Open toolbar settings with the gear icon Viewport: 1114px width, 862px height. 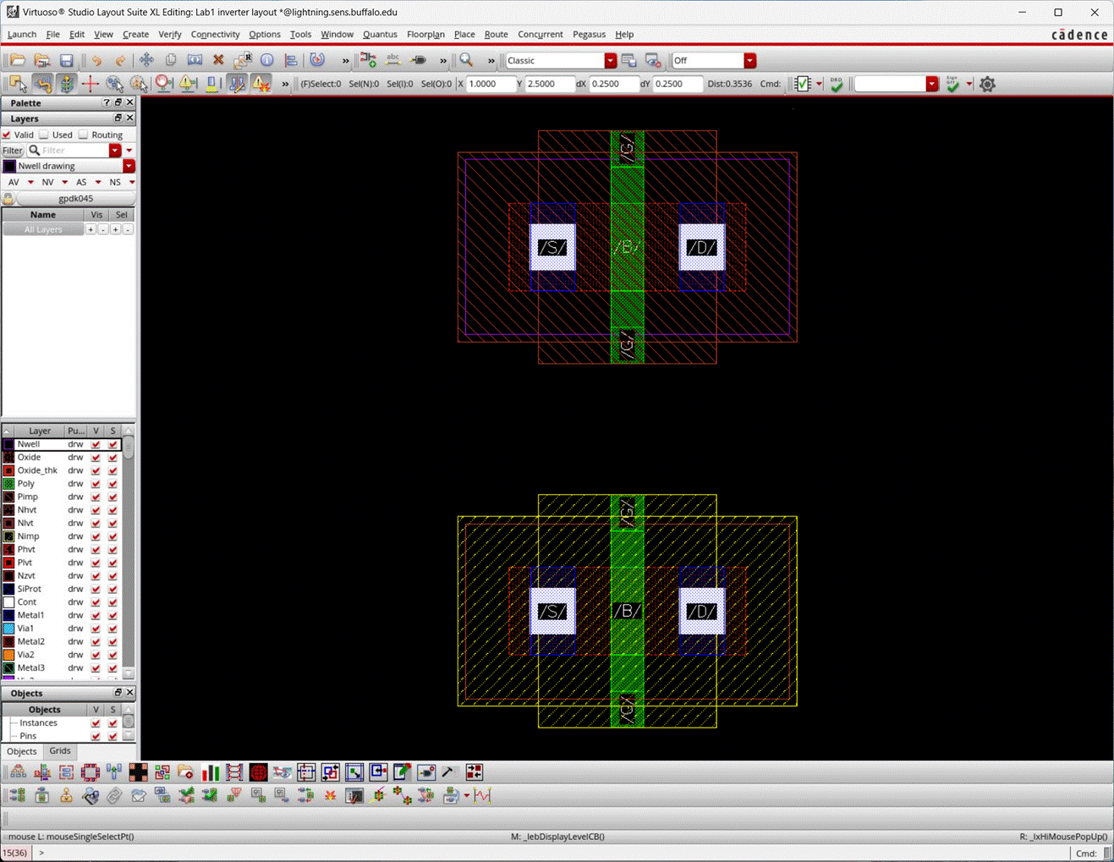coord(986,84)
